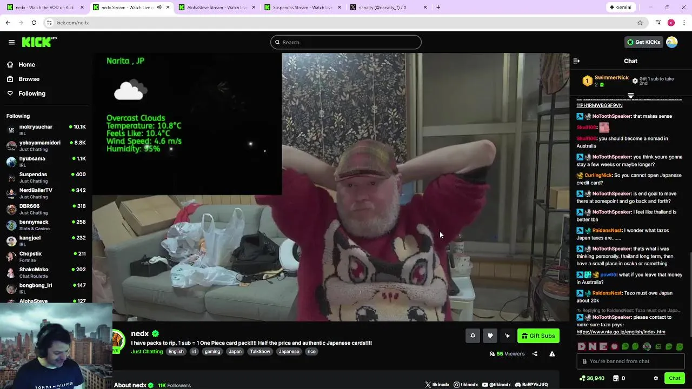Screen dimensions: 692x389
Task: Open a new browser tab
Action: point(438,8)
